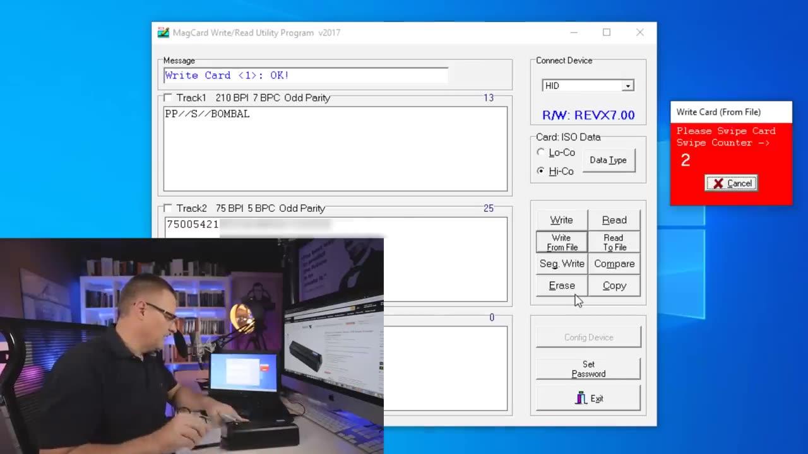
Task: Cancel the Write Card swipe prompt
Action: click(730, 183)
